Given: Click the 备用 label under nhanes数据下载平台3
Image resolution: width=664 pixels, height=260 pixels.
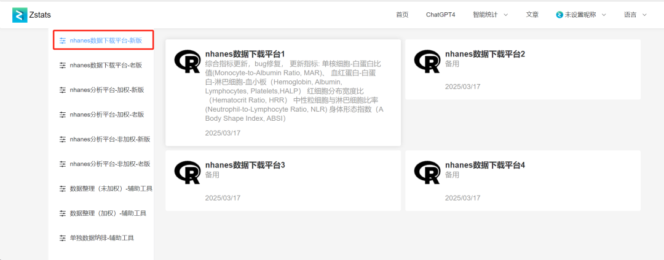Looking at the screenshot, I should 212,175.
